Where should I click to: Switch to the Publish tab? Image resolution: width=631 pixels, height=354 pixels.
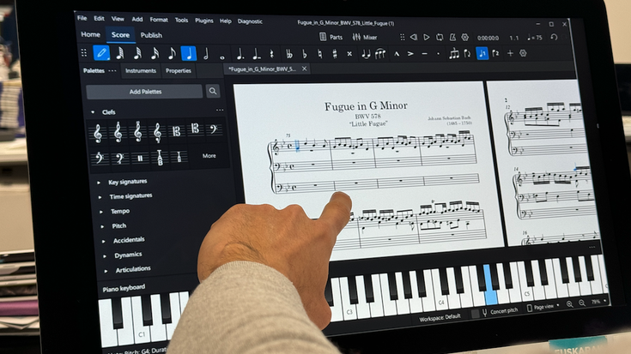pos(151,35)
